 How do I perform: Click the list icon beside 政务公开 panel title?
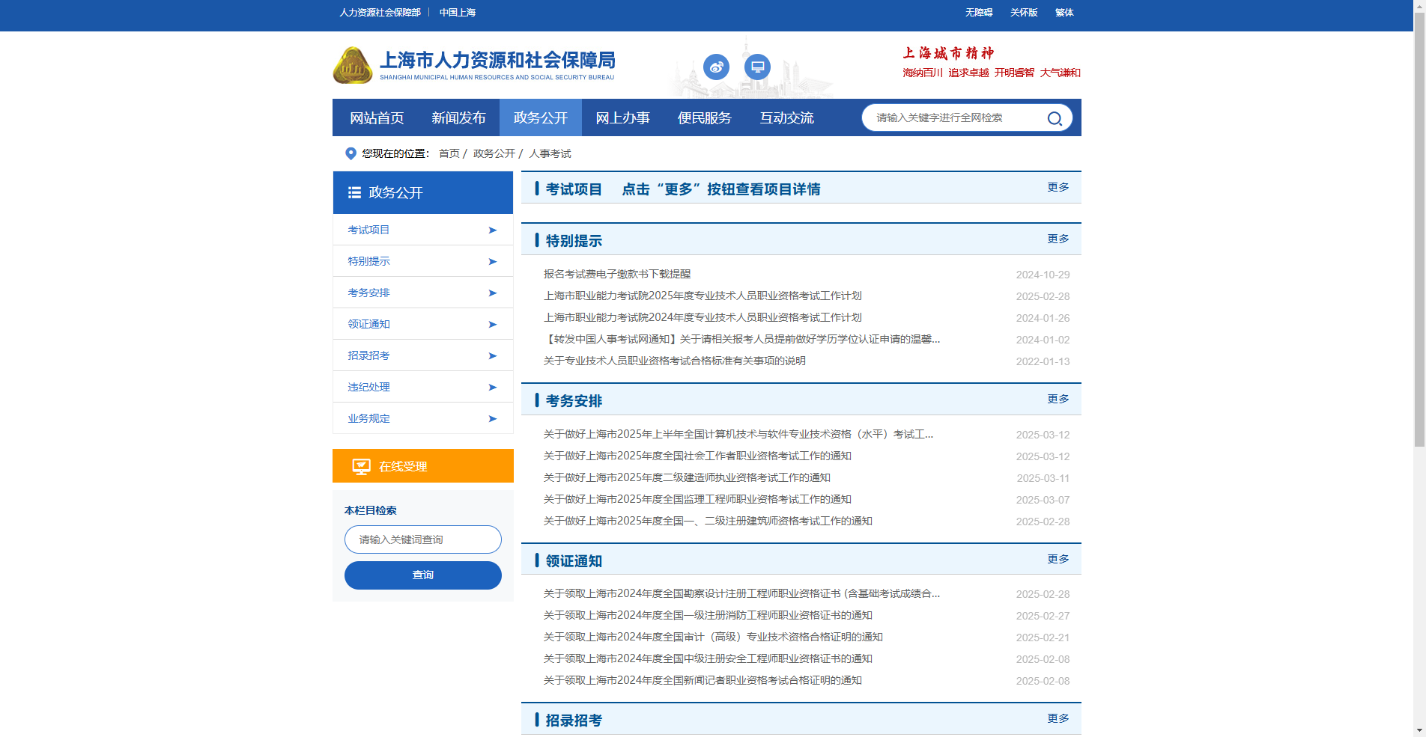coord(354,192)
